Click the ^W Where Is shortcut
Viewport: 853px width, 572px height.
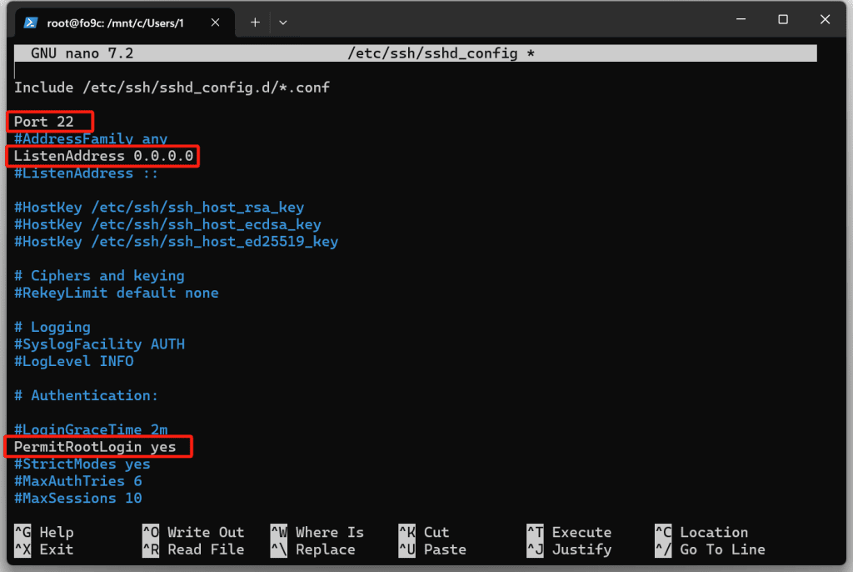pyautogui.click(x=317, y=533)
